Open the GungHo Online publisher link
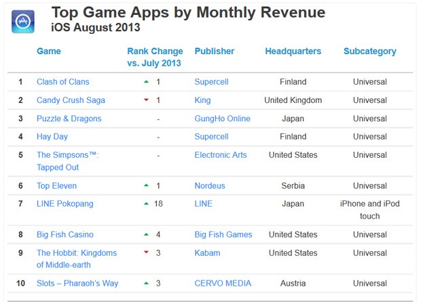 (x=222, y=118)
